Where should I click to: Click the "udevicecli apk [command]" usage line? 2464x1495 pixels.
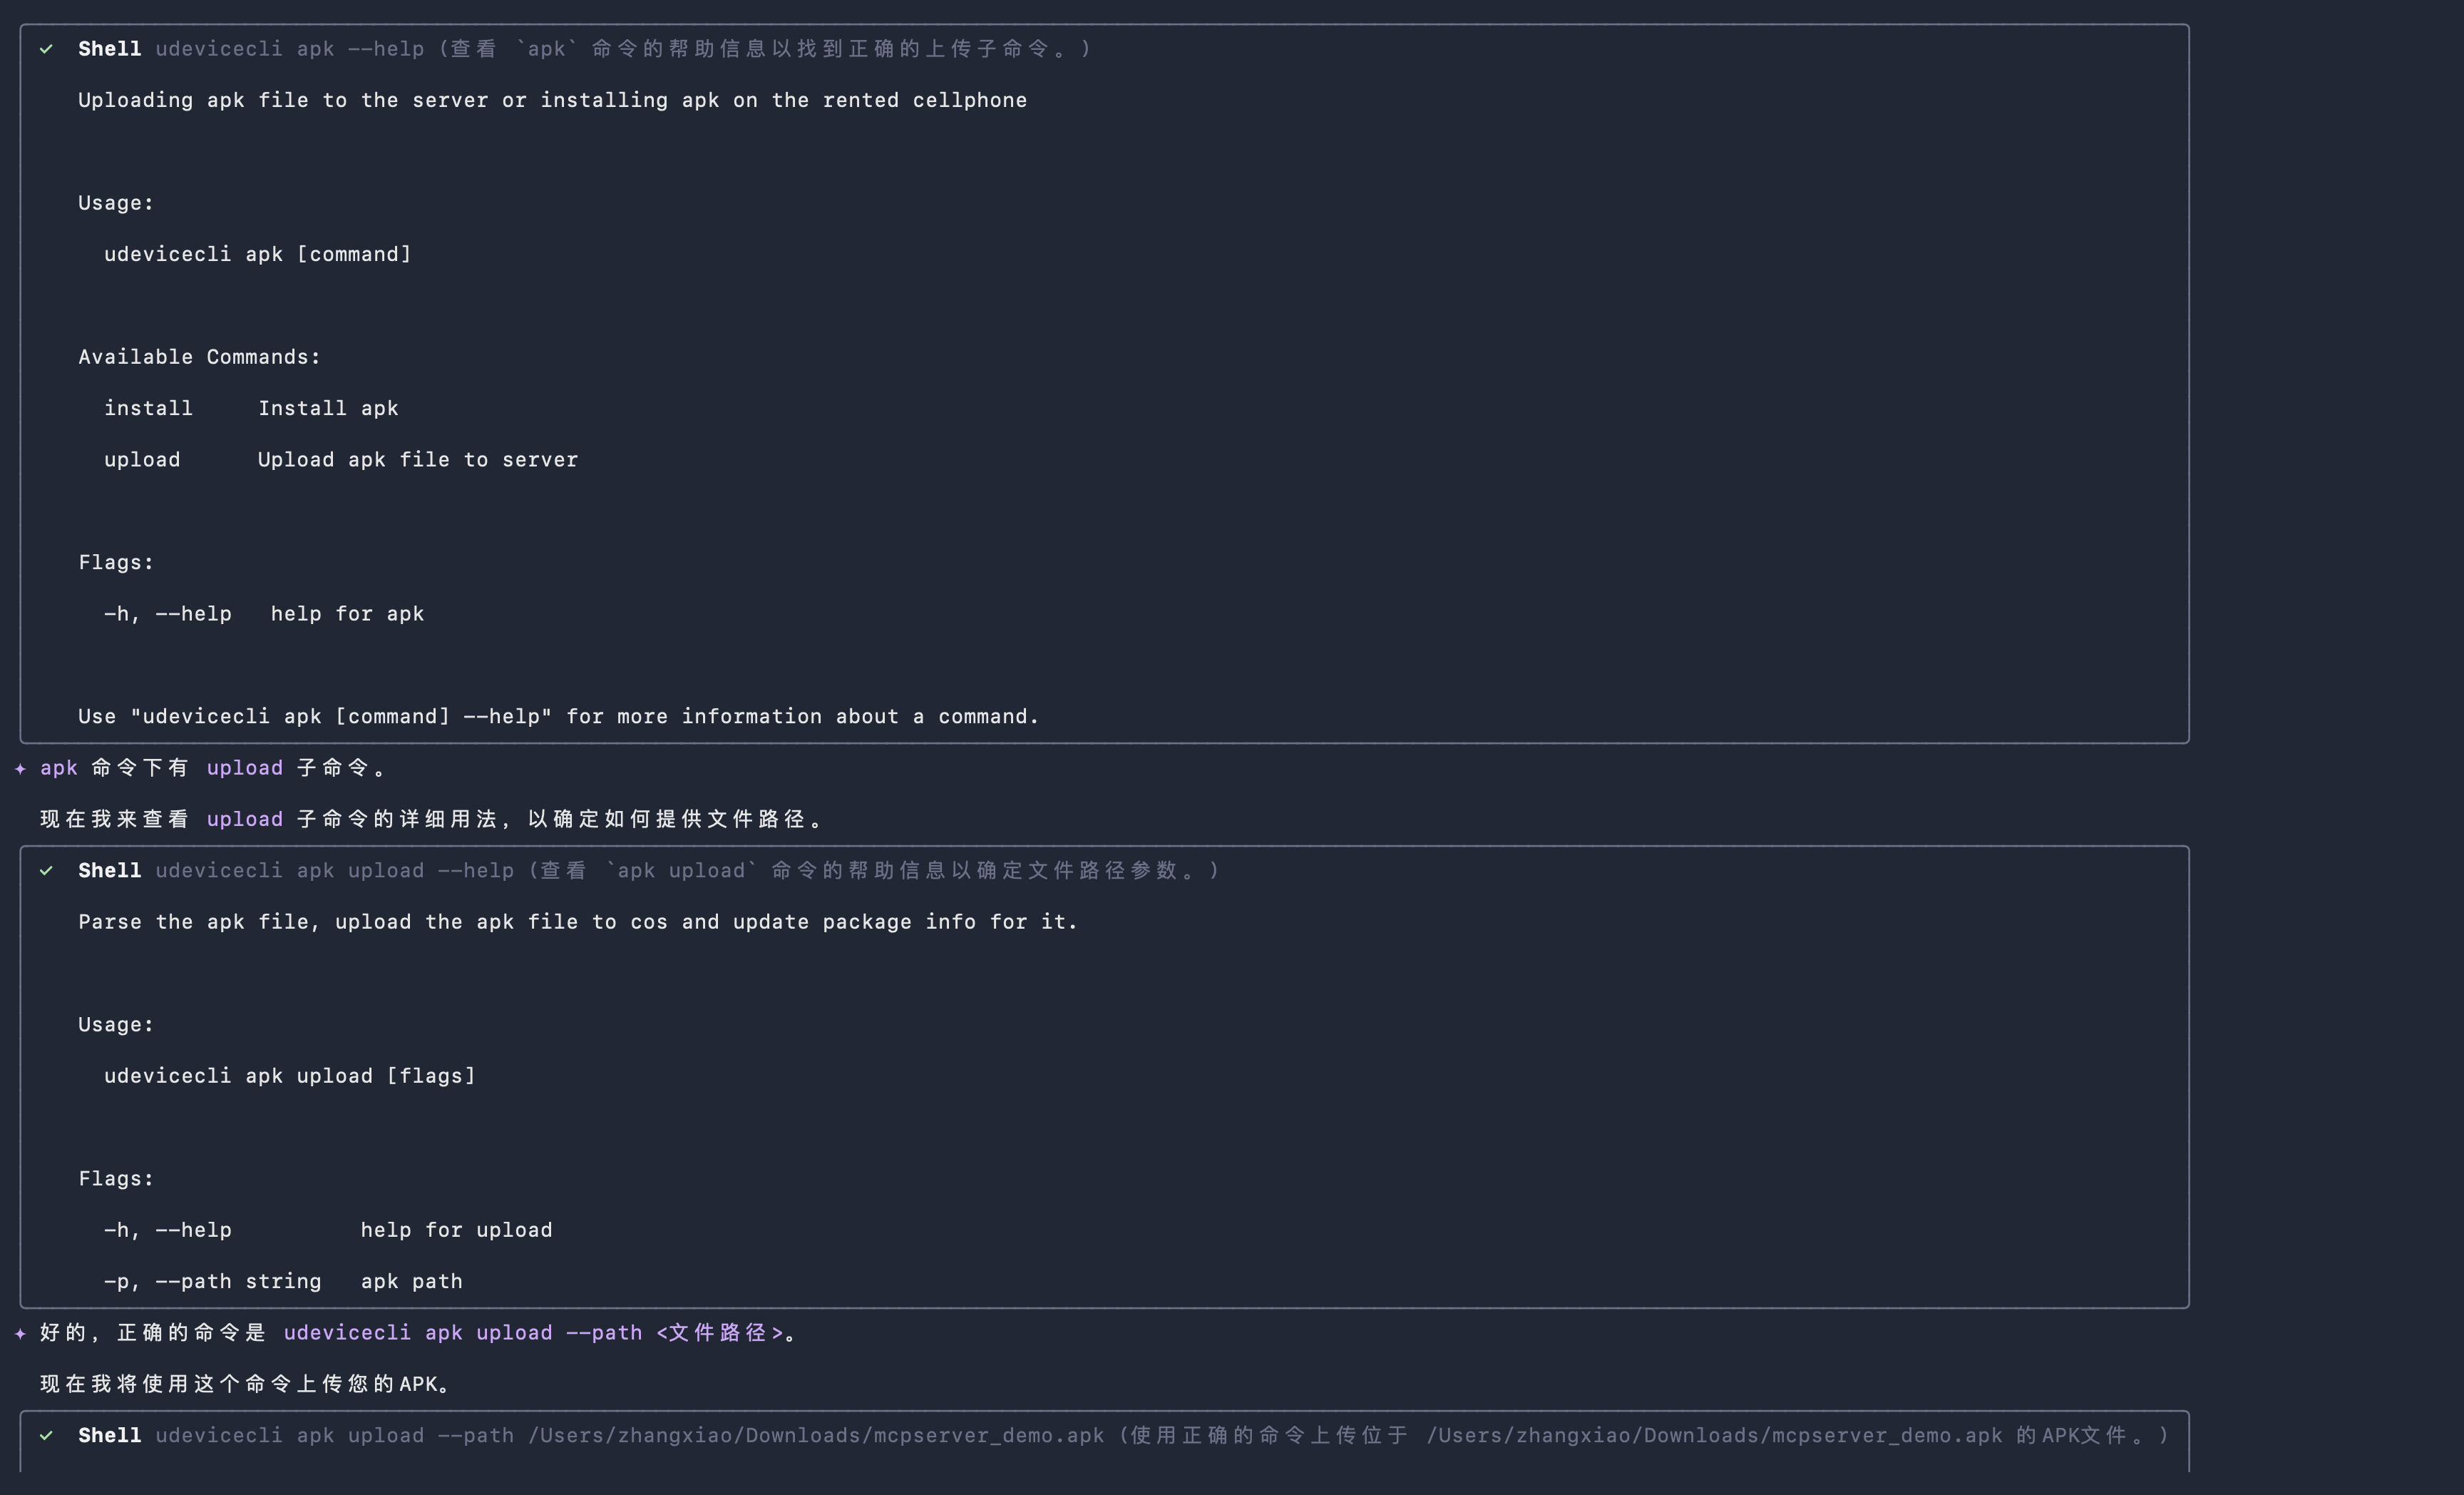[257, 254]
